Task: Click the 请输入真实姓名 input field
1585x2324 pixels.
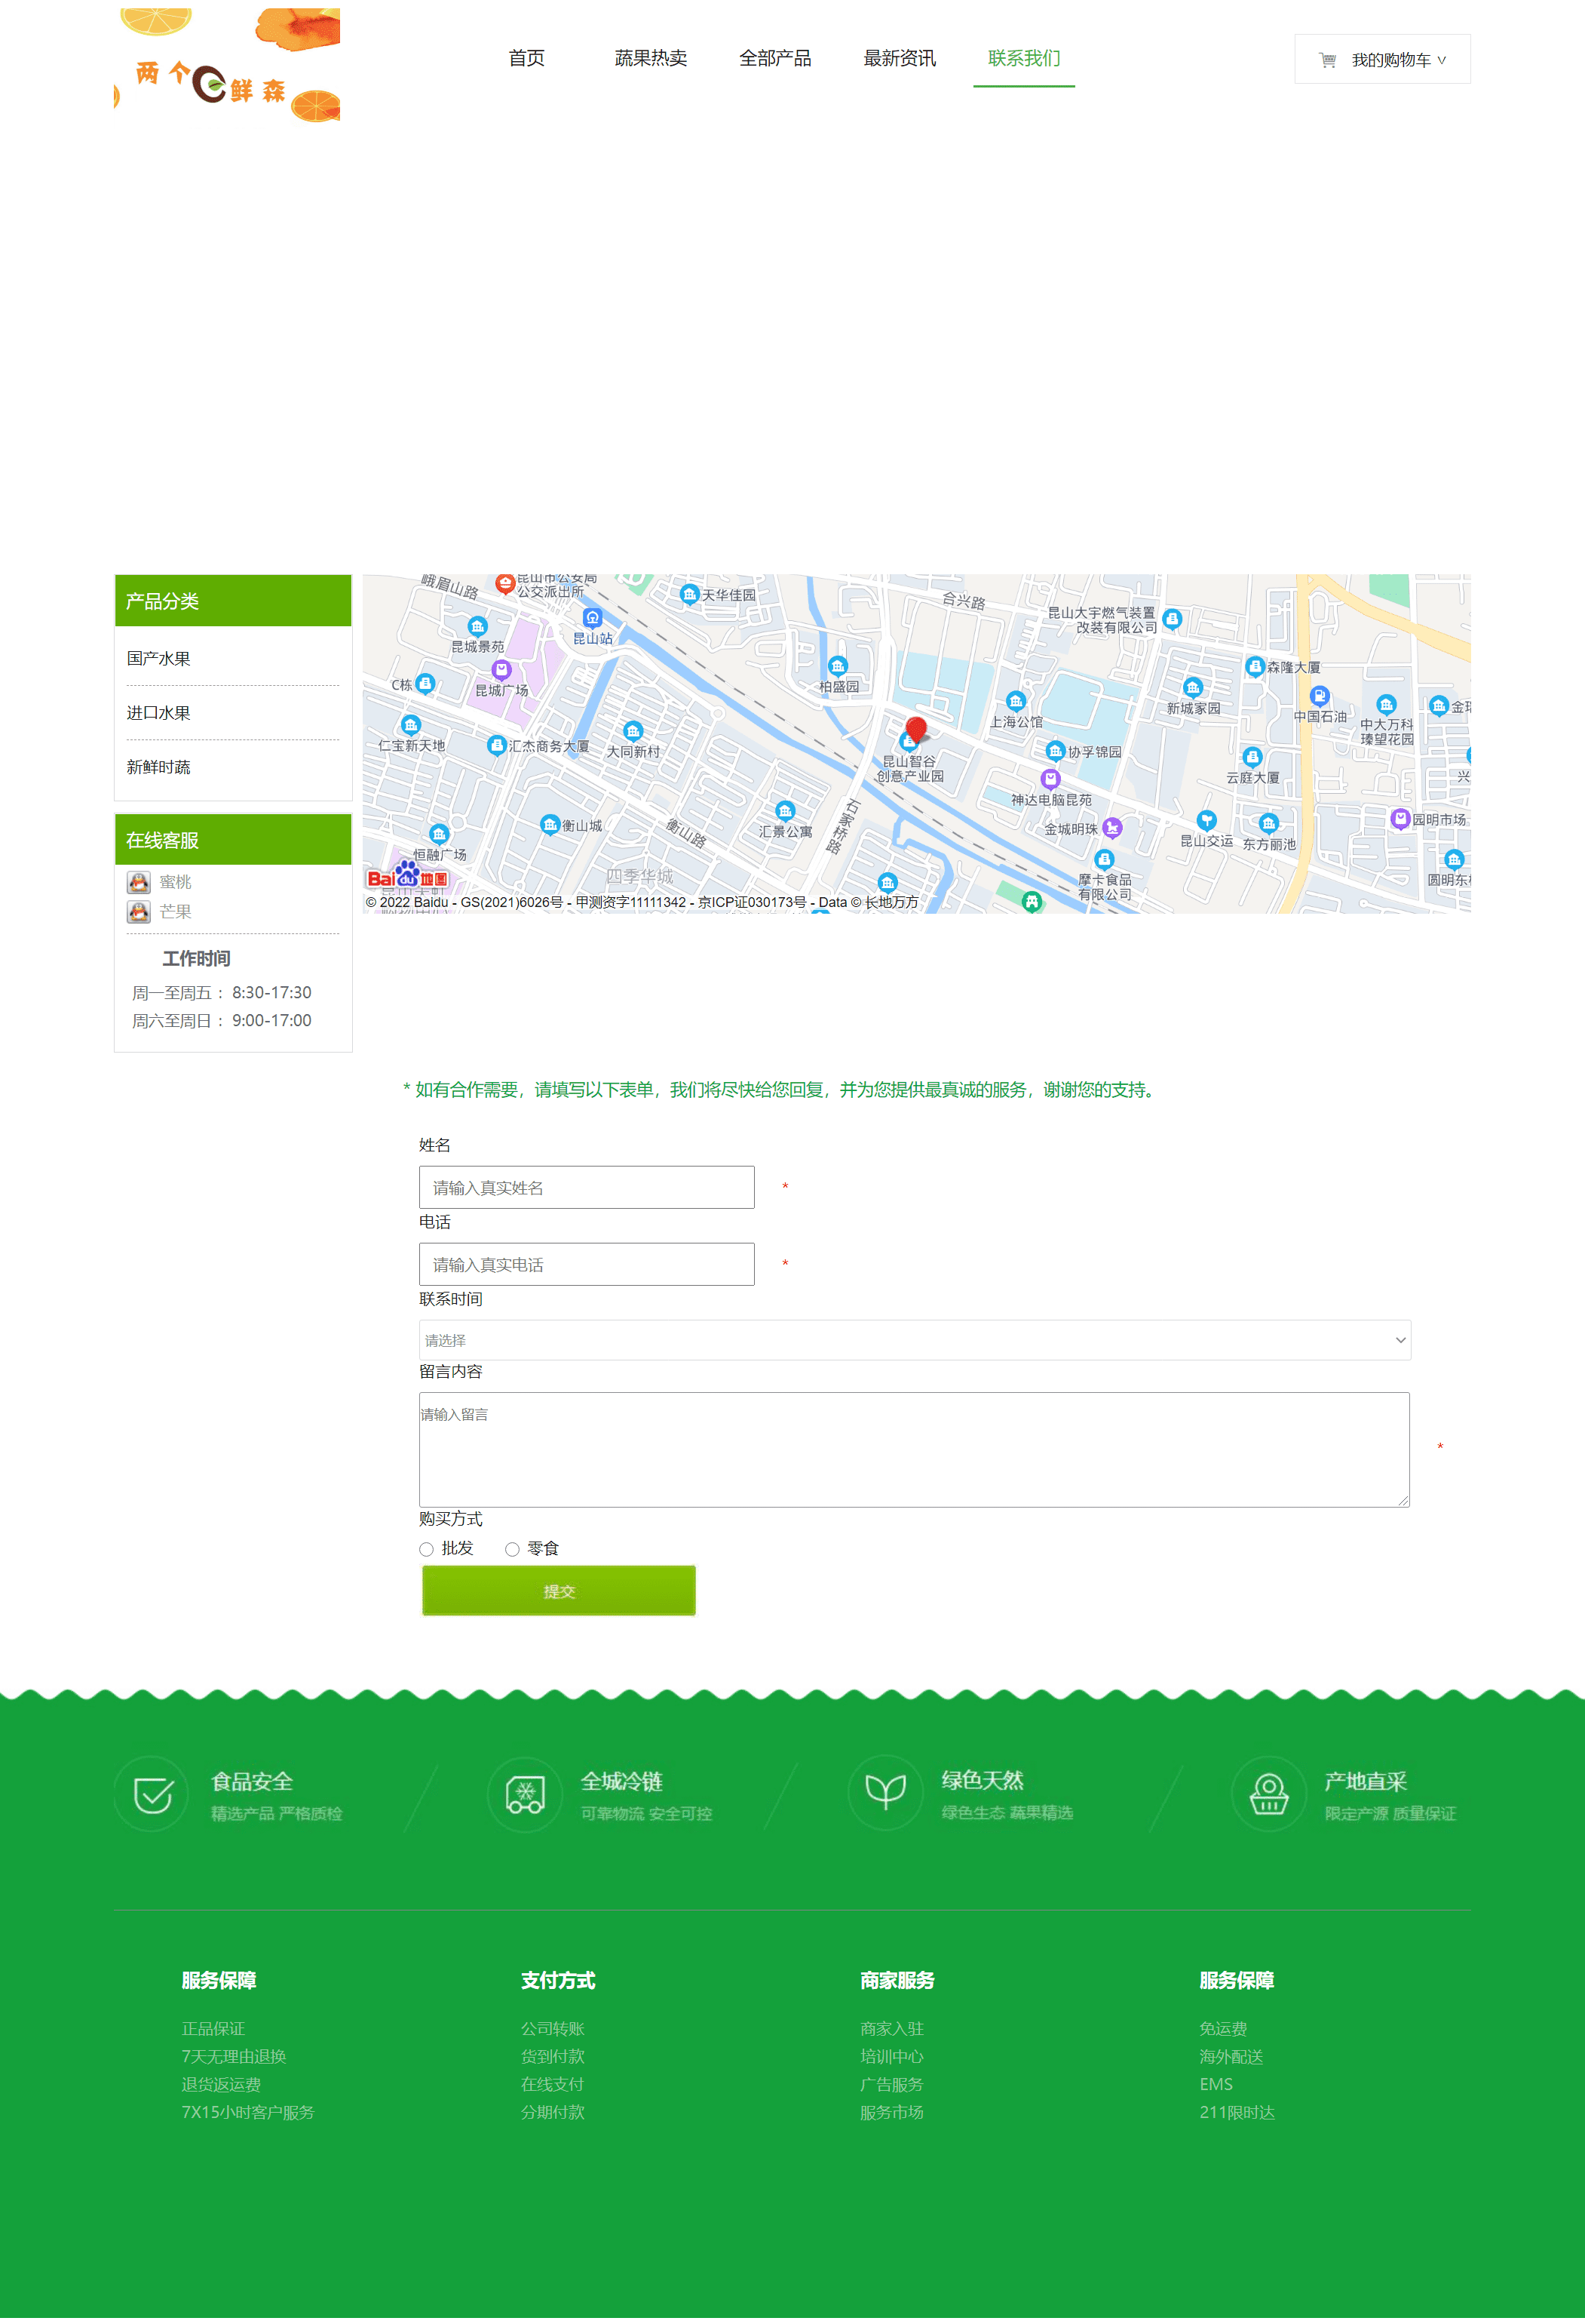Action: point(586,1187)
